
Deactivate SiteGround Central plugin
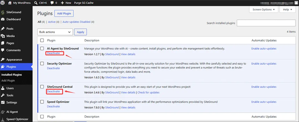pyautogui.click(x=53, y=91)
